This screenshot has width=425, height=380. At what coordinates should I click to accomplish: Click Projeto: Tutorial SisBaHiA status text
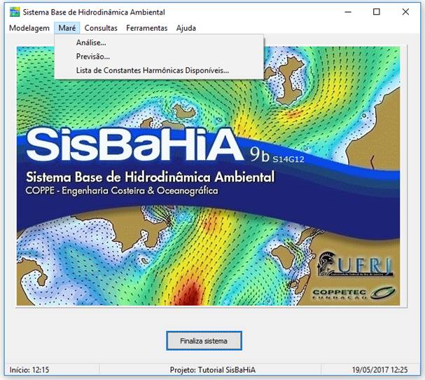213,369
